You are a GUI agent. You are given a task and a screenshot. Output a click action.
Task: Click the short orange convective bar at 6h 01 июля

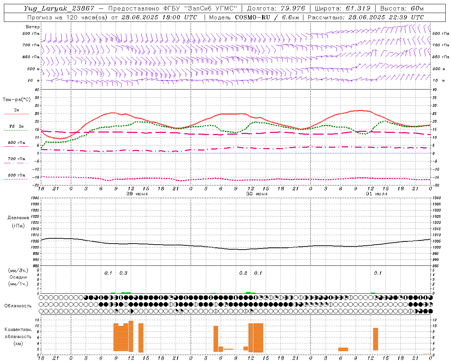click(343, 349)
